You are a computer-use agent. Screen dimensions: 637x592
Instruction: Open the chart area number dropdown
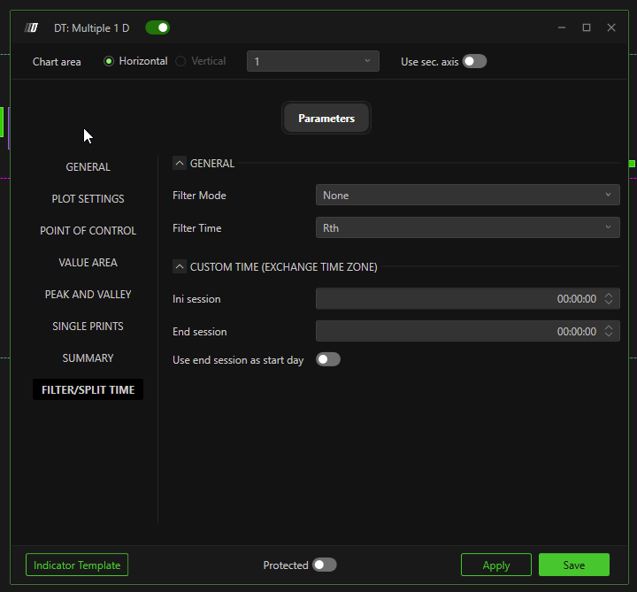click(312, 61)
